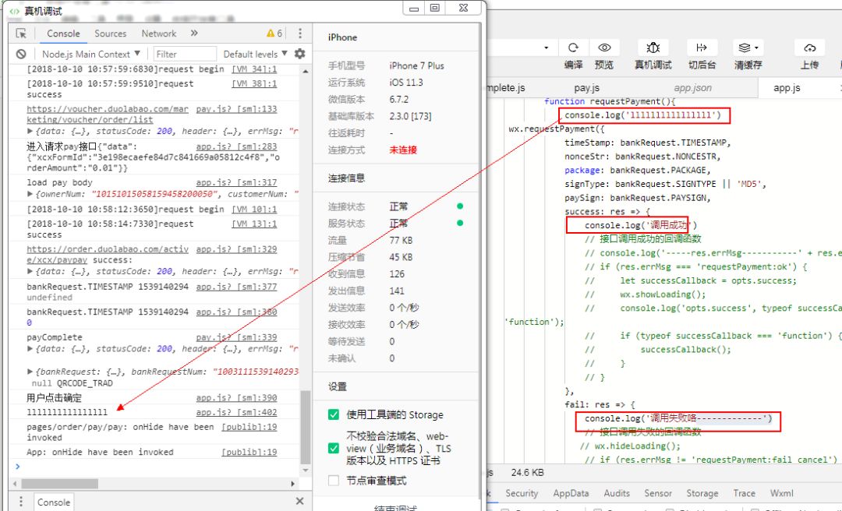Clear console with the ban icon
Viewport: 842px width, 511px height.
(x=21, y=54)
